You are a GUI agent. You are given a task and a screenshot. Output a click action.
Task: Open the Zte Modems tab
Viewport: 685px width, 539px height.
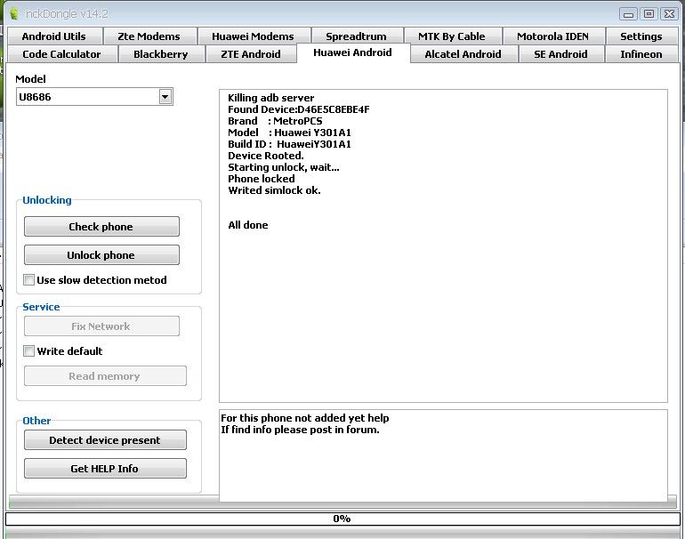149,36
